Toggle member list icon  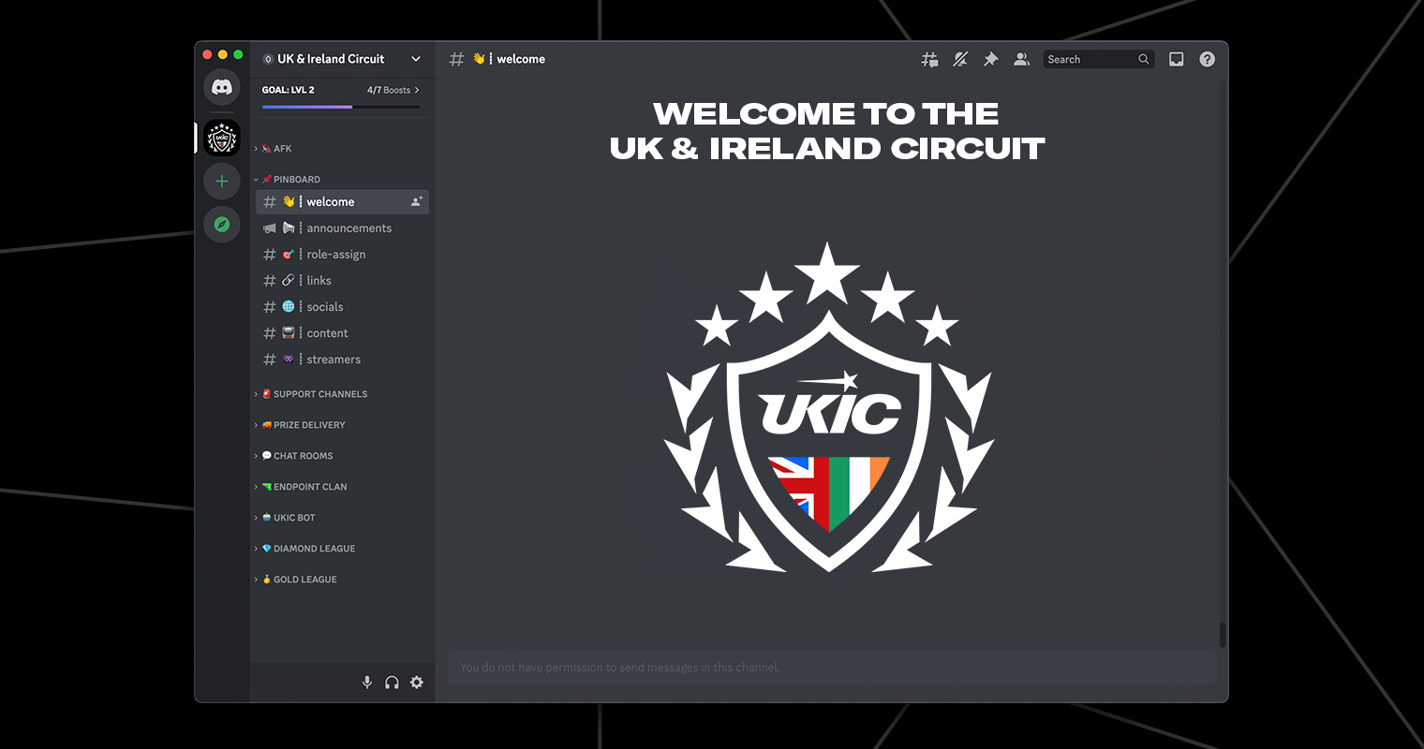[1022, 59]
